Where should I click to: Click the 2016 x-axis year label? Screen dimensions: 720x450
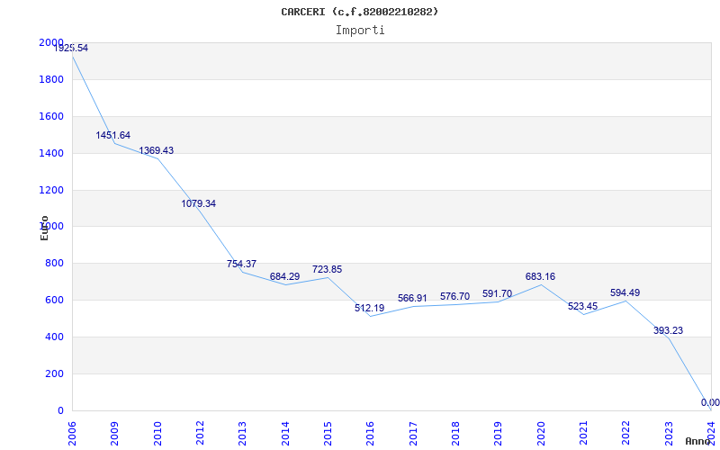pyautogui.click(x=370, y=435)
